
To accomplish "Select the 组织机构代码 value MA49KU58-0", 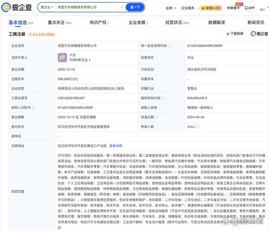I will [197, 98].
